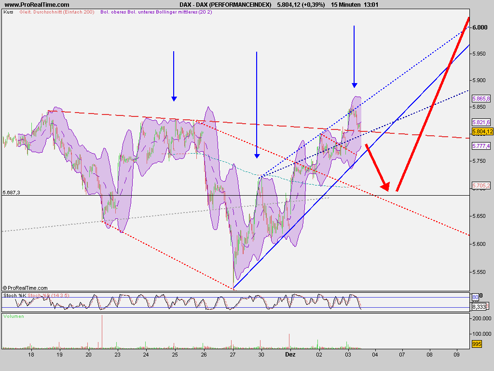The image size is (494, 371).
Task: Click the Dez label on the date axis
Action: tap(290, 354)
